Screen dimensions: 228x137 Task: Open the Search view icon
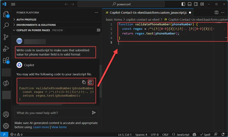click(6, 26)
